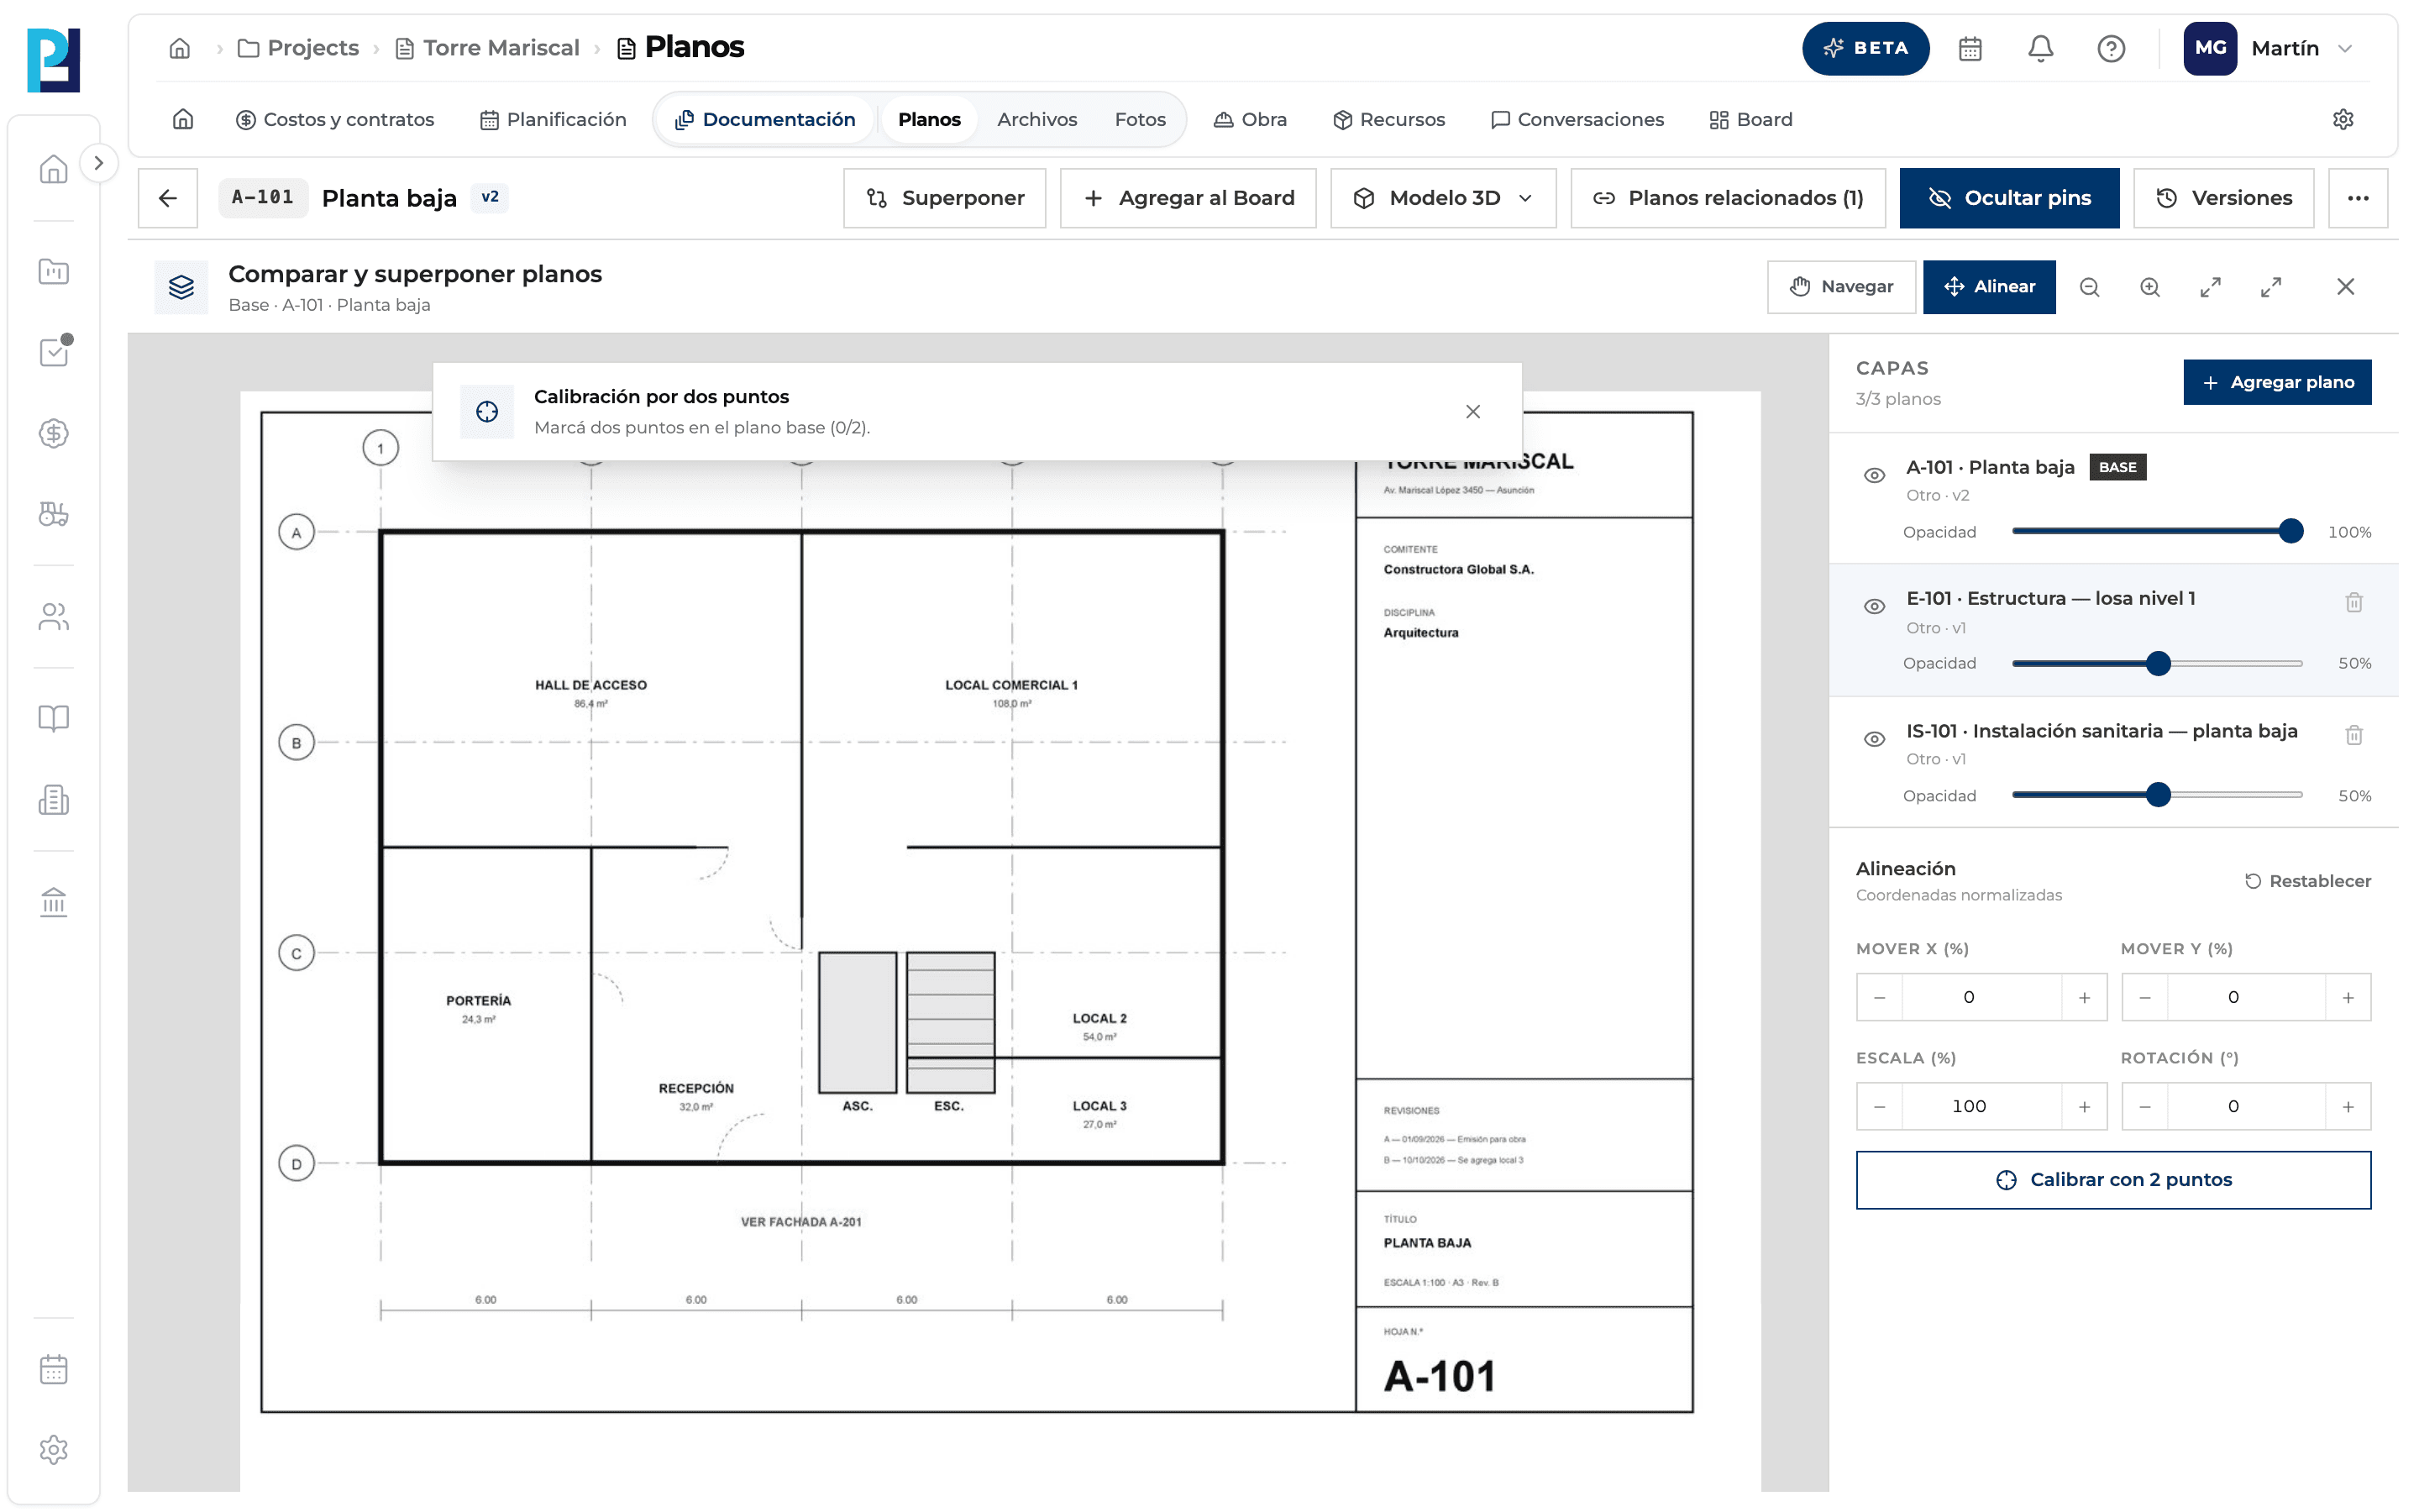Go to Costos y contratos section
Image resolution: width=2419 pixels, height=1512 pixels.
(x=333, y=119)
